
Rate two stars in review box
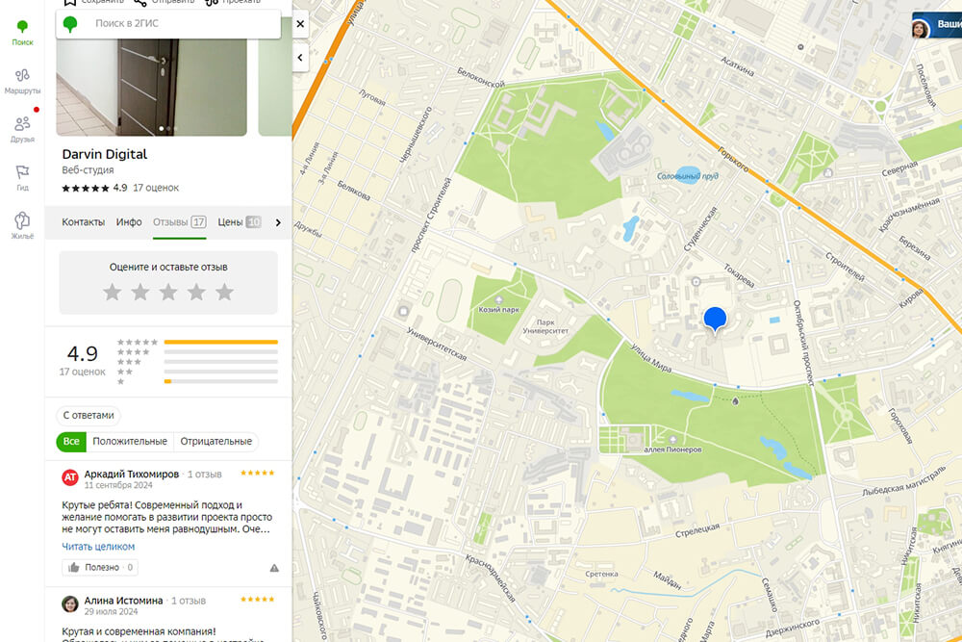140,293
